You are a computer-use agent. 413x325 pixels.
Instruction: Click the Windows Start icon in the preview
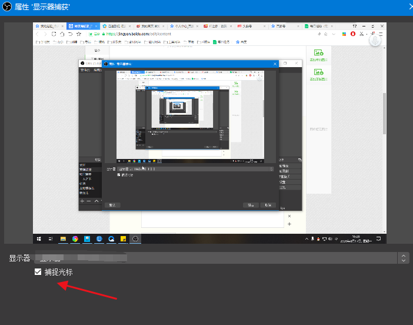pyautogui.click(x=39, y=239)
